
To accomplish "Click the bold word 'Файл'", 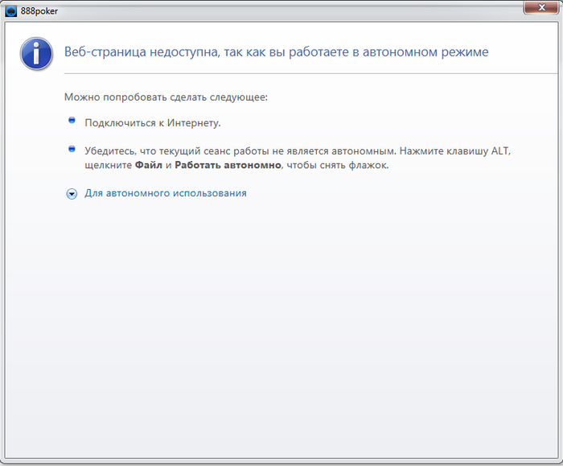I will point(149,165).
